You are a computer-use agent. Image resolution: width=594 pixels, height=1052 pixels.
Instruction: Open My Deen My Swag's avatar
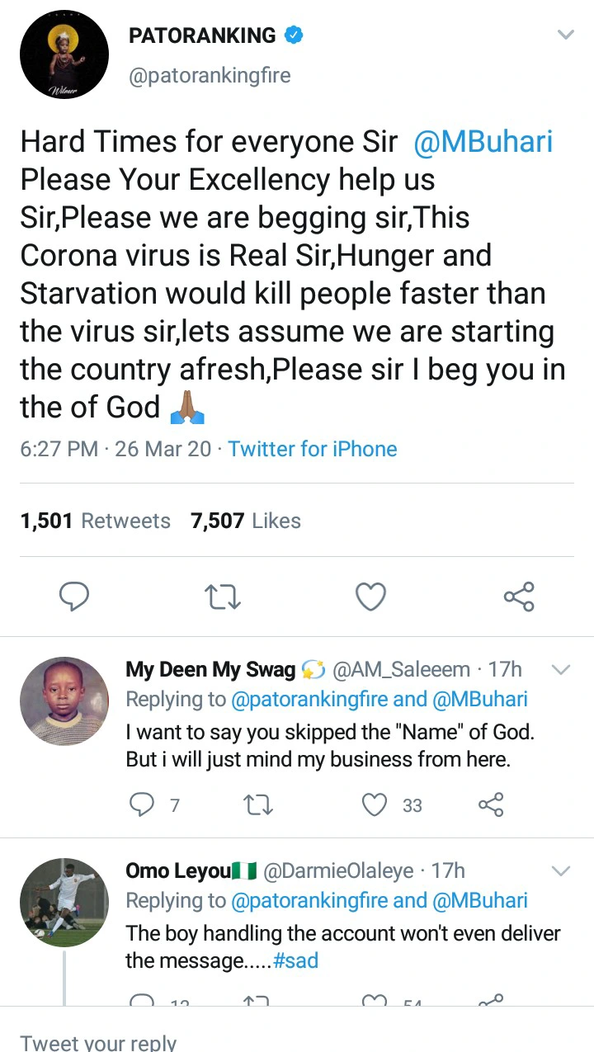pyautogui.click(x=64, y=701)
